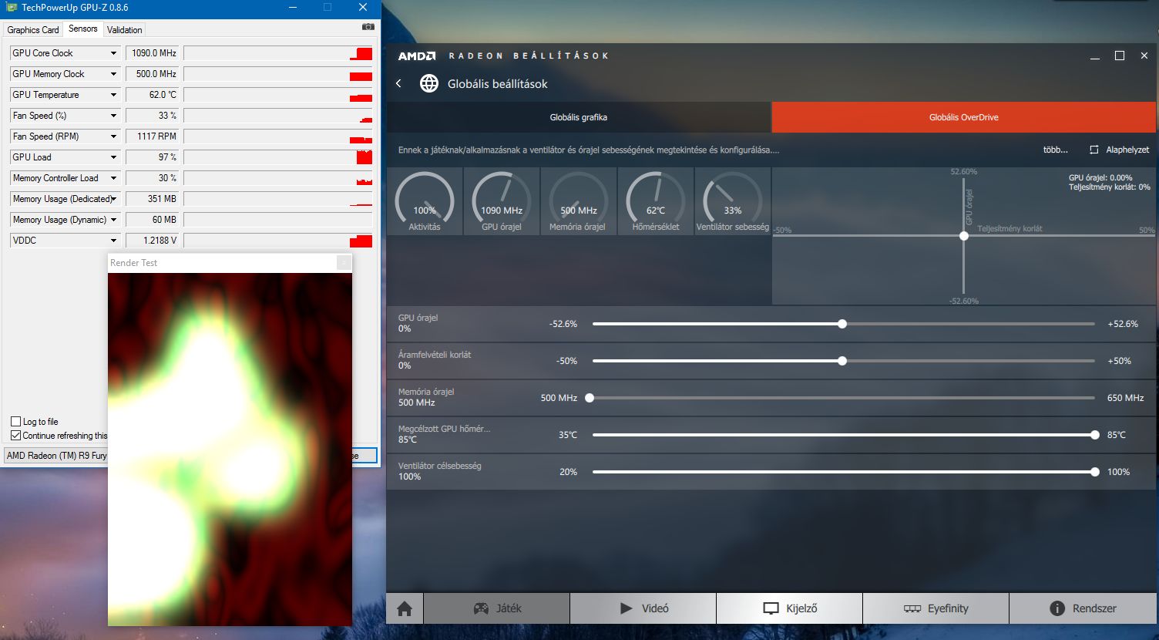Click the GPU órajel 1090 MHz gauge
The width and height of the screenshot is (1159, 640).
pyautogui.click(x=502, y=201)
